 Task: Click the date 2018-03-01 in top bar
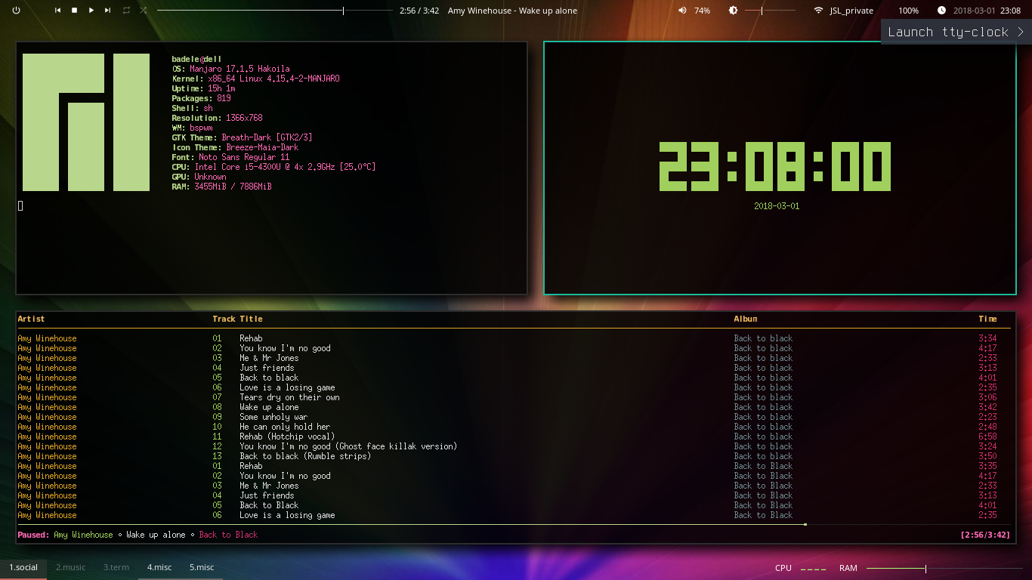(x=974, y=11)
